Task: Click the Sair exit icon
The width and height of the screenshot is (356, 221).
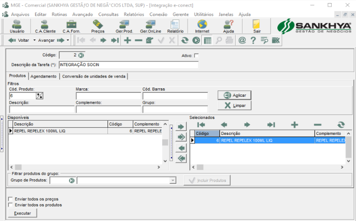Action: point(257,26)
